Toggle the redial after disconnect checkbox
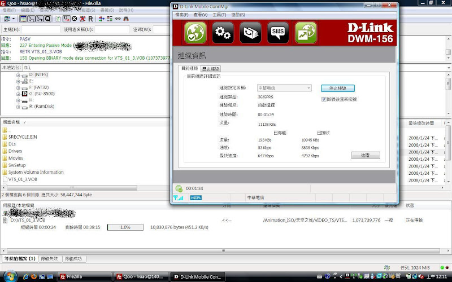452x282 pixels. [x=324, y=99]
